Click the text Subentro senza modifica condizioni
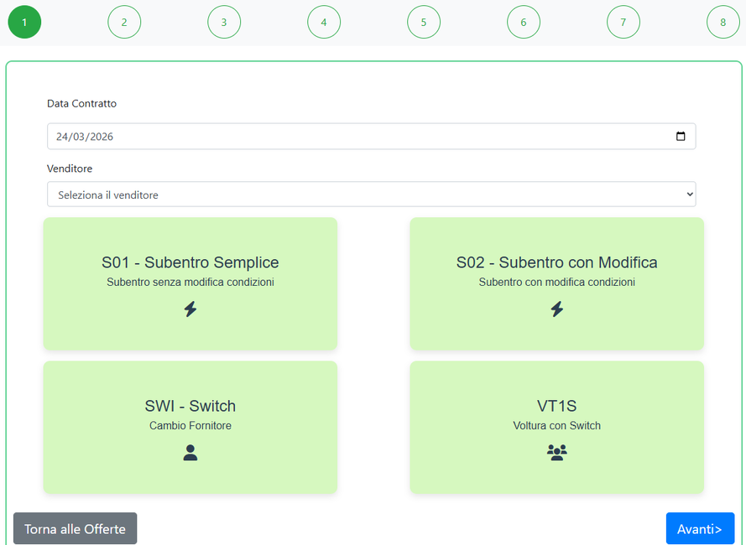Screen dimensions: 746x545 [x=190, y=282]
